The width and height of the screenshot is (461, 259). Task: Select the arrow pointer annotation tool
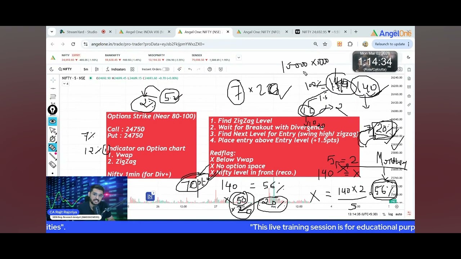tap(53, 130)
